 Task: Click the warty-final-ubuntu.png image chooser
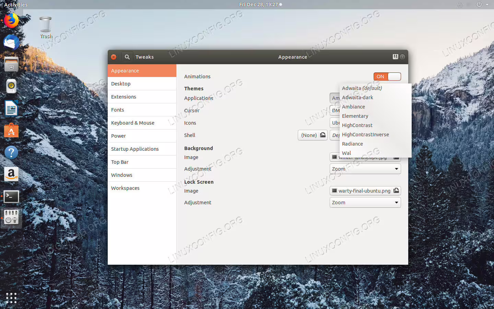365,191
